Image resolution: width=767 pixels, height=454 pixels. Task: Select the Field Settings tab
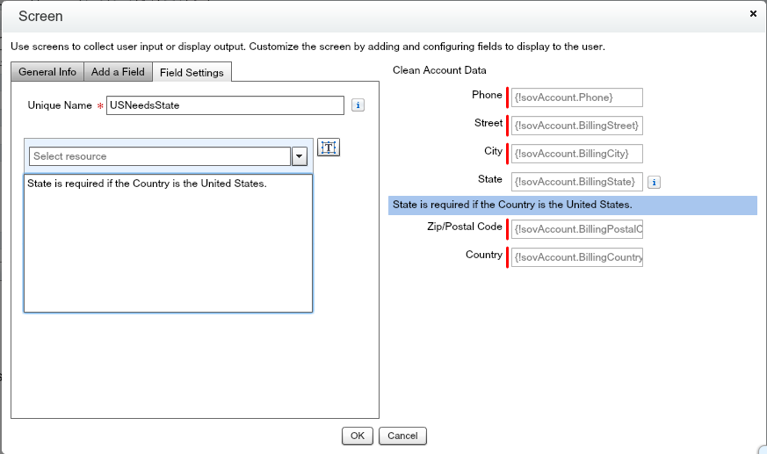coord(192,73)
